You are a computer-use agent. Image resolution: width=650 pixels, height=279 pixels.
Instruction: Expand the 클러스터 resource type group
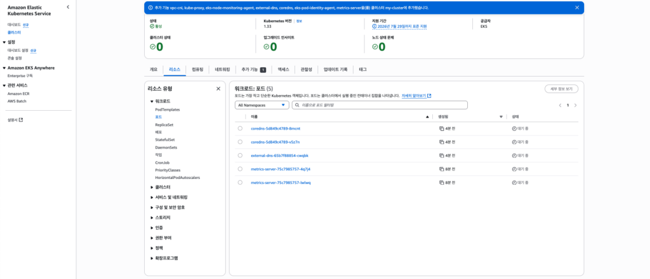tap(152, 187)
